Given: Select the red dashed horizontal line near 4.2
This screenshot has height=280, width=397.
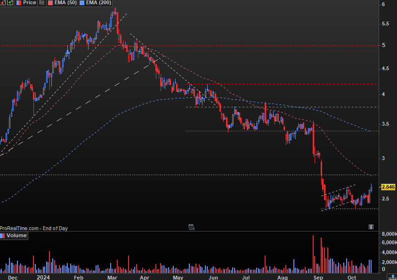Looking at the screenshot, I should [282, 84].
